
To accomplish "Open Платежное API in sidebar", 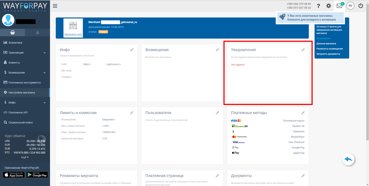I will pyautogui.click(x=25, y=112).
